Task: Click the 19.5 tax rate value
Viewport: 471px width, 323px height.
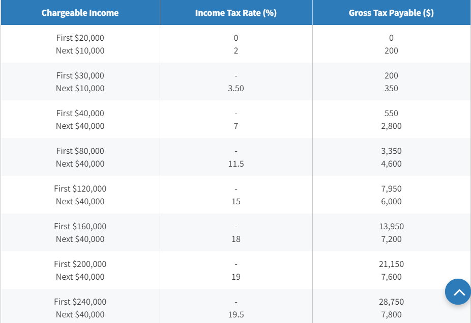Action: 236,314
